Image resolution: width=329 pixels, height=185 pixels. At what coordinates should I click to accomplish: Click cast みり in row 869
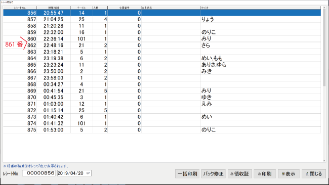pos(207,90)
